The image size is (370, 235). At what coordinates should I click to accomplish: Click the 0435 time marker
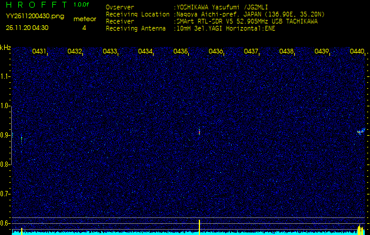click(x=181, y=52)
